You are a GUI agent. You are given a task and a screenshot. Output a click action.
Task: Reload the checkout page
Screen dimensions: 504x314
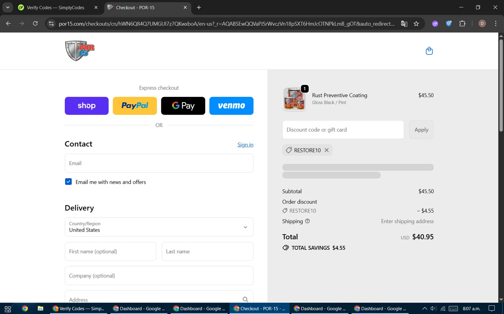[35, 23]
